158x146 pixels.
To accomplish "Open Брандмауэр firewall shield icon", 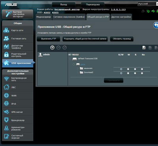I will (x=6, y=120).
